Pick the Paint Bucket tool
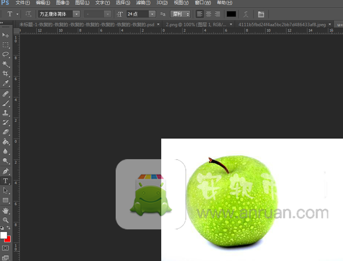343x261 pixels. 6,142
